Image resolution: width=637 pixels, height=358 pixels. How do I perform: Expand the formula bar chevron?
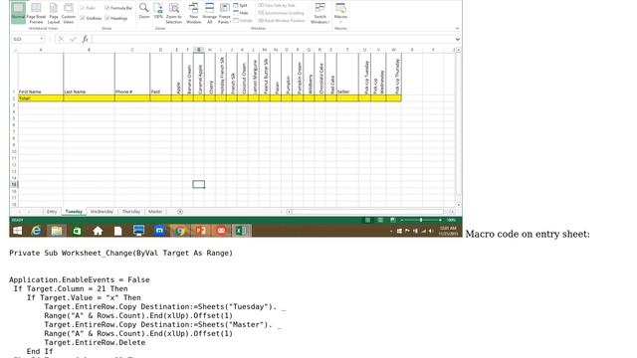tap(458, 39)
